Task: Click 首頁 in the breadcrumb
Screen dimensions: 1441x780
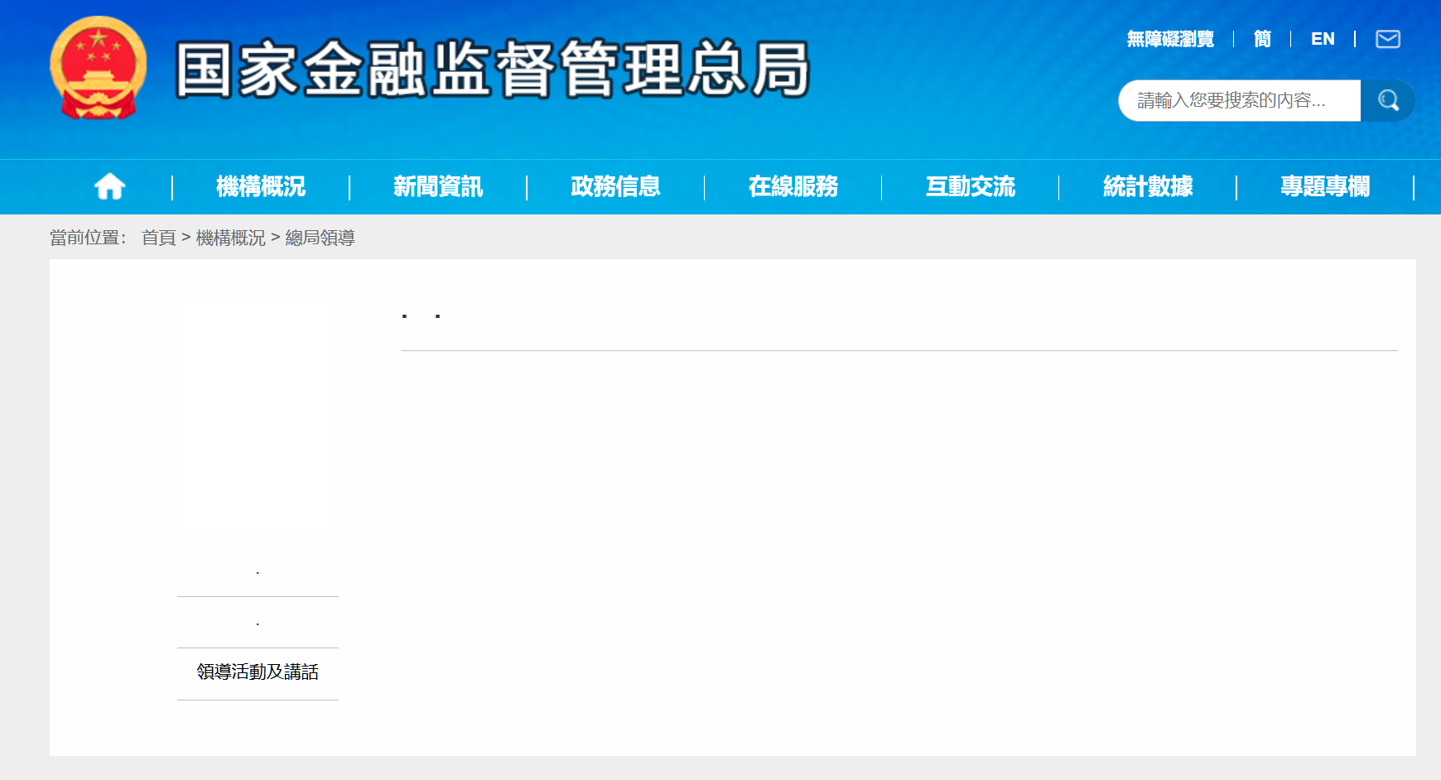Action: pos(159,238)
